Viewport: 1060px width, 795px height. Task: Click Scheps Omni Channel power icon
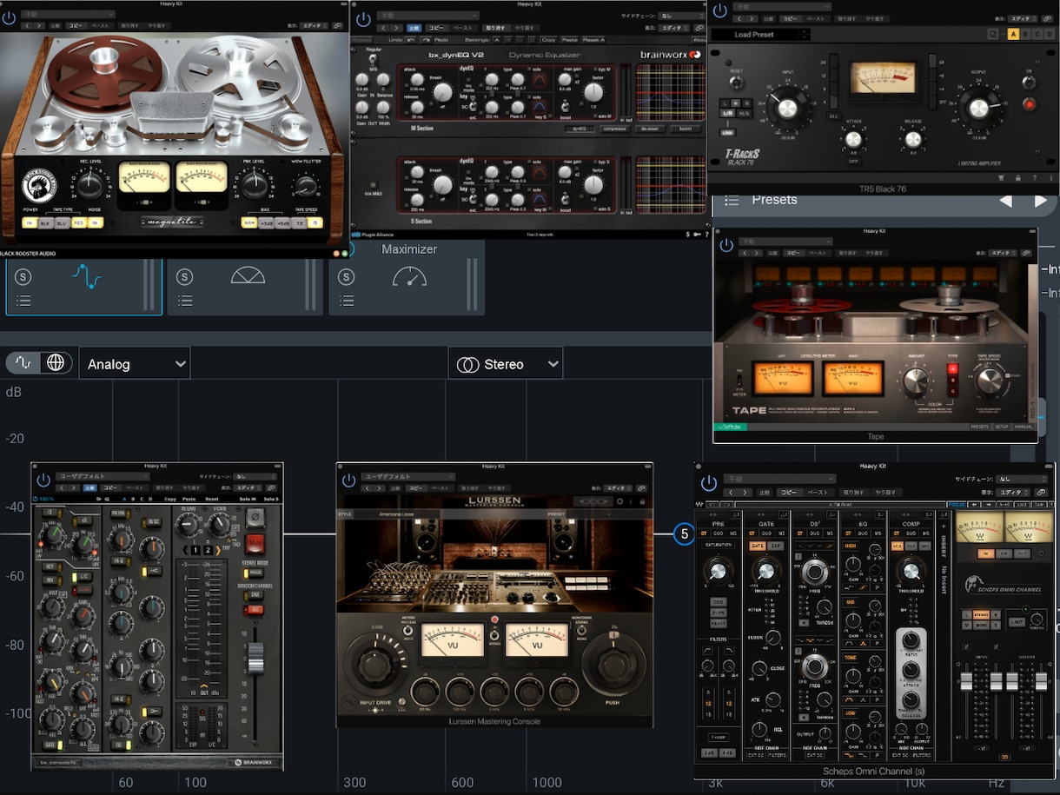[709, 483]
